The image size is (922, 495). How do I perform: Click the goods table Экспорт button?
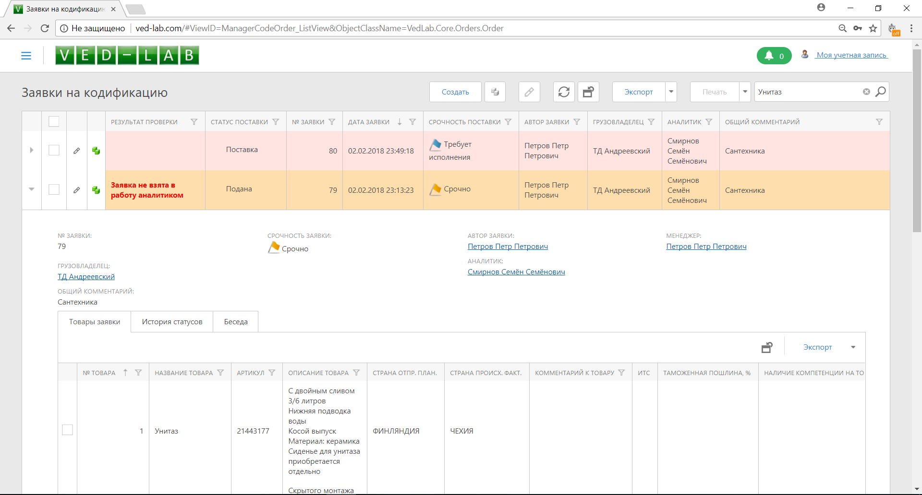817,347
